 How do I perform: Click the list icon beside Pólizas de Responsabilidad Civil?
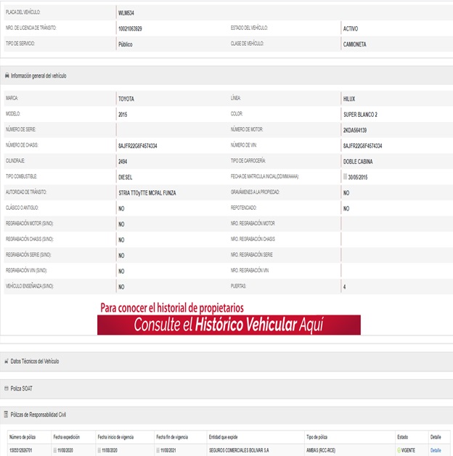[7, 414]
